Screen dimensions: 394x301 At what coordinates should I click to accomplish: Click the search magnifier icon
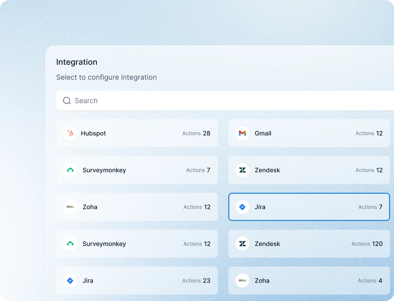[67, 101]
